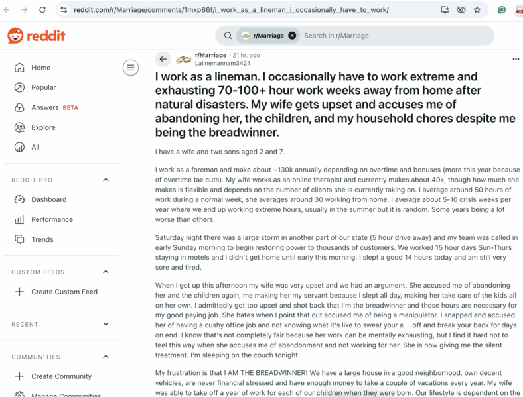Collapse the Reddit Pro section
Image resolution: width=523 pixels, height=397 pixels.
(106, 180)
